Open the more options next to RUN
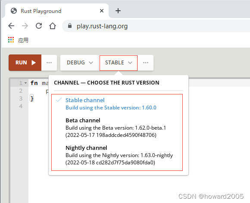 [49, 63]
